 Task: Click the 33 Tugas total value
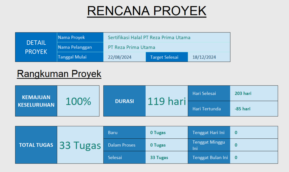(80, 145)
